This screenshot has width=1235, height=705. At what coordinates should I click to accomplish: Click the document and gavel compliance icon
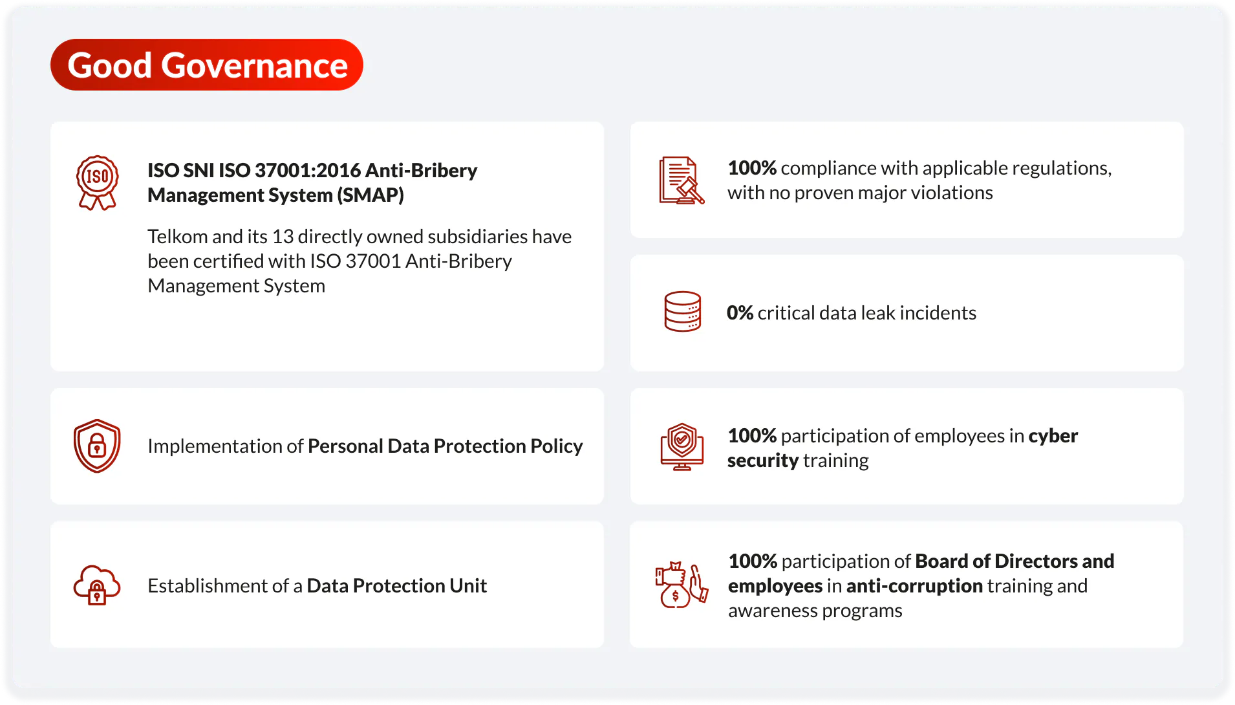point(682,180)
